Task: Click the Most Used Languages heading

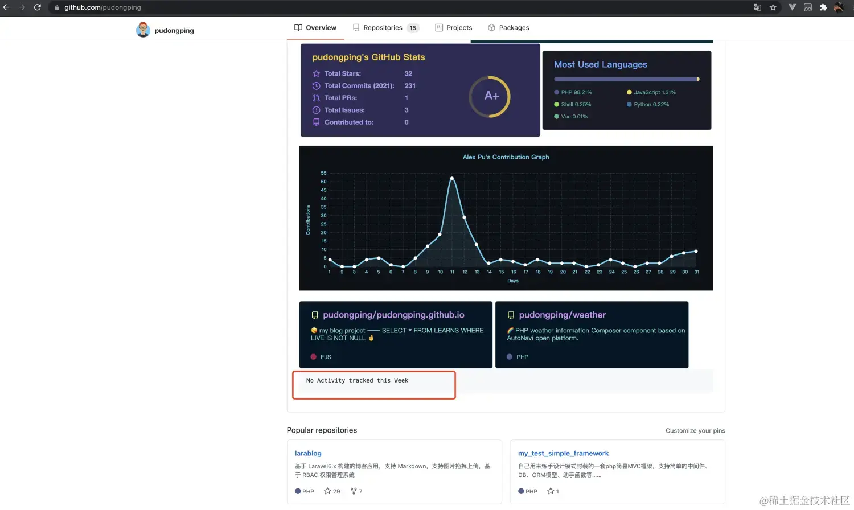Action: tap(601, 64)
